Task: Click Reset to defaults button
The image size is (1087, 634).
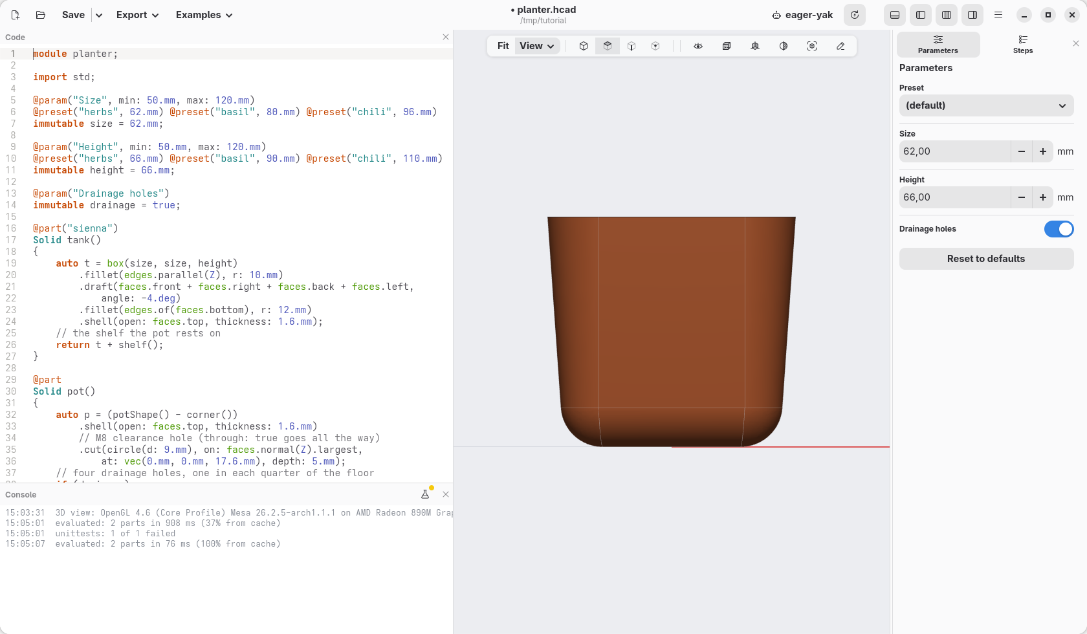Action: coord(986,259)
